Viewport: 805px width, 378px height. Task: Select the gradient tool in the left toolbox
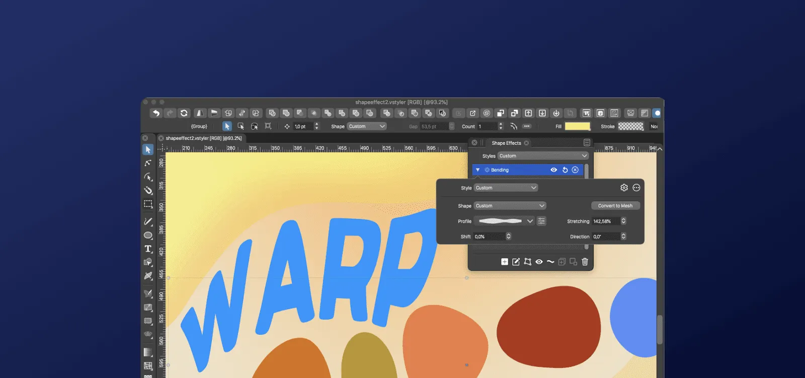click(148, 352)
